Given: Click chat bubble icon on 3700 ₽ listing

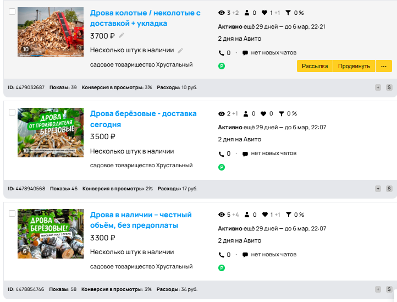Looking at the screenshot, I should (245, 53).
